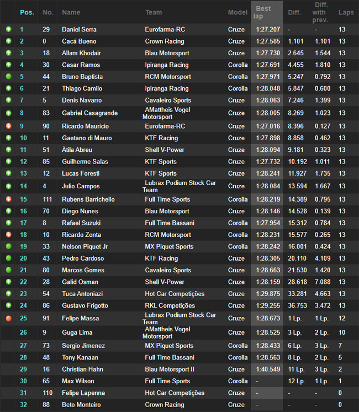The image size is (359, 412).
Task: Click the green status icon for Daniel Serra
Action: (9, 29)
